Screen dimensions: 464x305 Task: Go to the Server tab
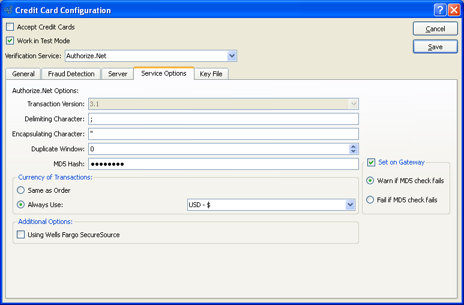118,74
